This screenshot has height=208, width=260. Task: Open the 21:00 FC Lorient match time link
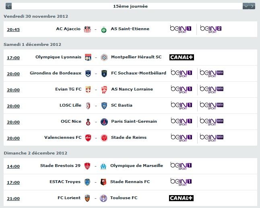click(13, 198)
